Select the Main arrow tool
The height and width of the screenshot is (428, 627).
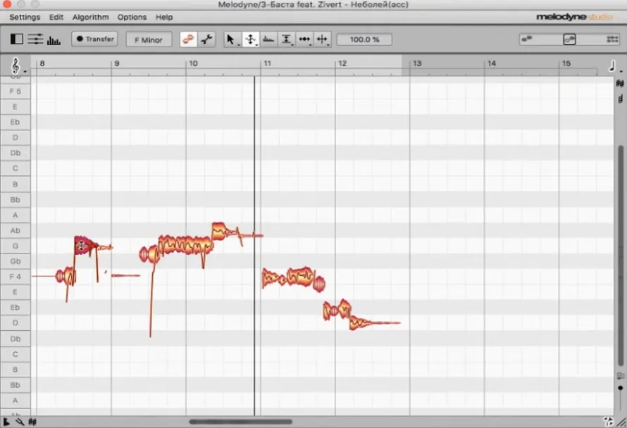point(230,39)
